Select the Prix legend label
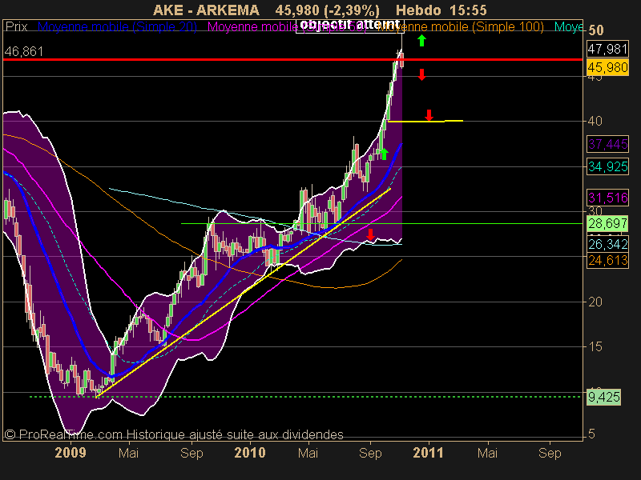Screen dimensions: 641x480 coord(16,27)
